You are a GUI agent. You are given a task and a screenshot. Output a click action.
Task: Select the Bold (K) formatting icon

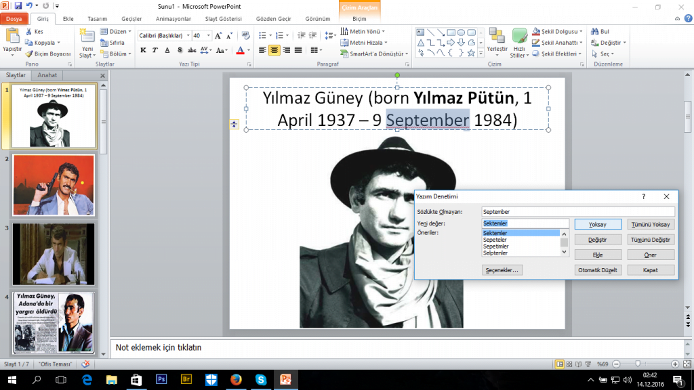pos(143,49)
